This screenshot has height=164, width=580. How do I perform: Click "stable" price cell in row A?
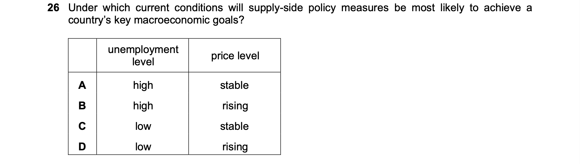click(x=234, y=85)
